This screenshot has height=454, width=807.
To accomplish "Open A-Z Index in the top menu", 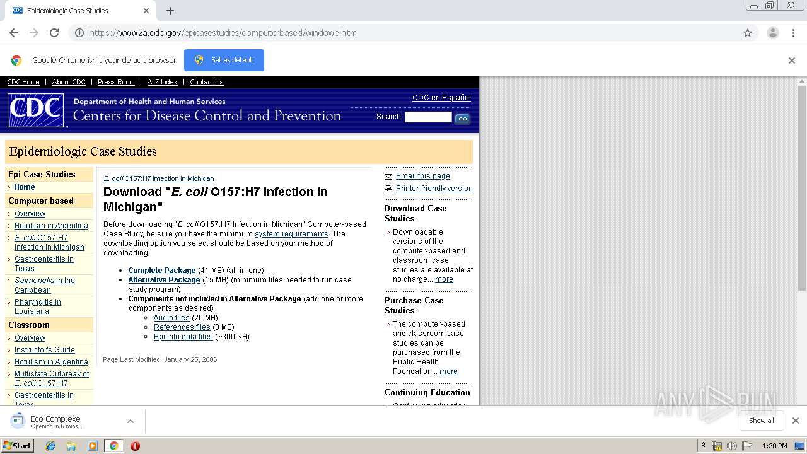I will [162, 82].
